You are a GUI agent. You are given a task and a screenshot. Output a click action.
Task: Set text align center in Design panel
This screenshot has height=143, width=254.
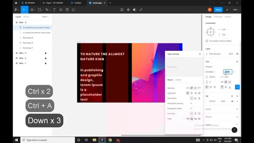211,87
